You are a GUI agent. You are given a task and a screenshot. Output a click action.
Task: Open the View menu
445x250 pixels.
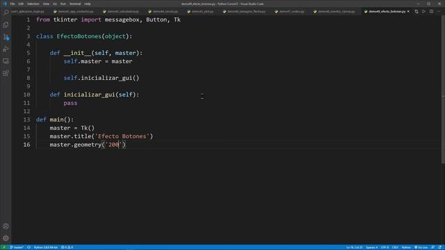[46, 4]
